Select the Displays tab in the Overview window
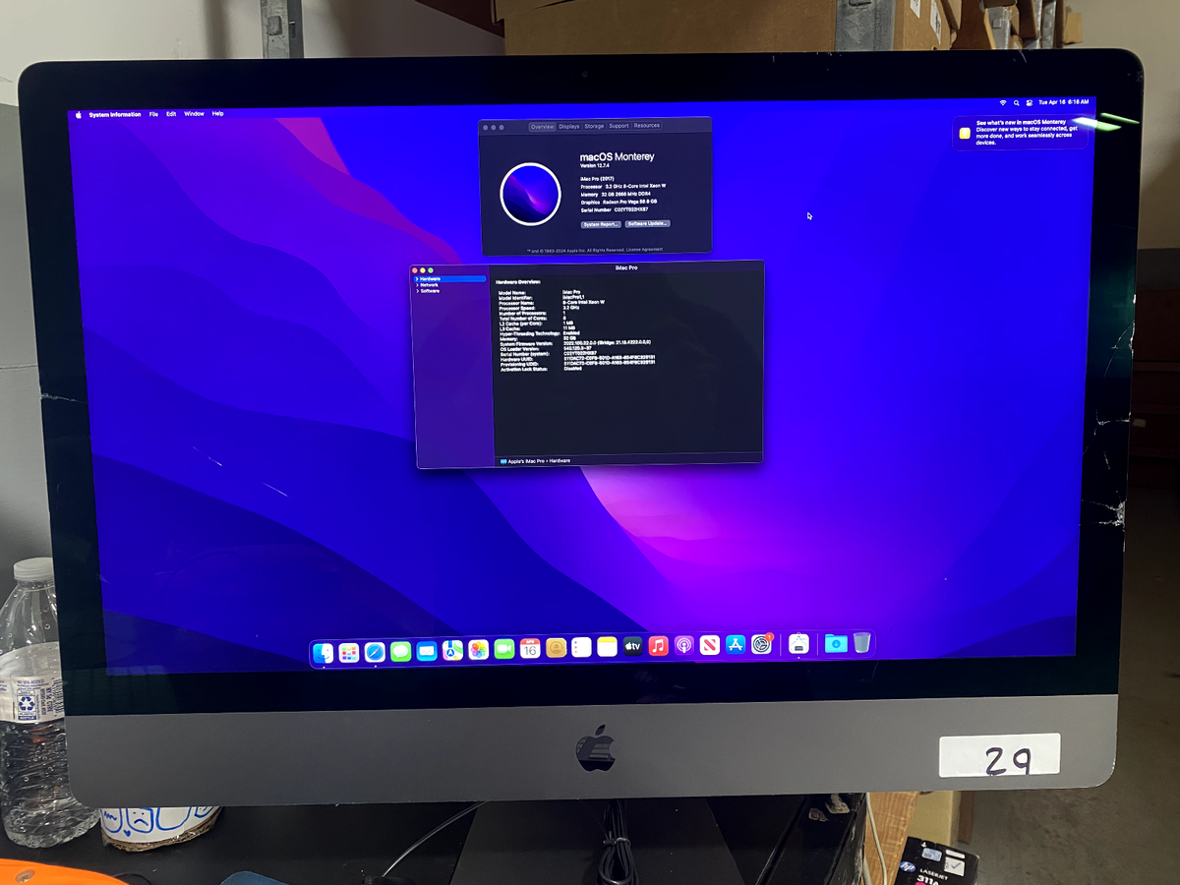1180x885 pixels. 568,126
